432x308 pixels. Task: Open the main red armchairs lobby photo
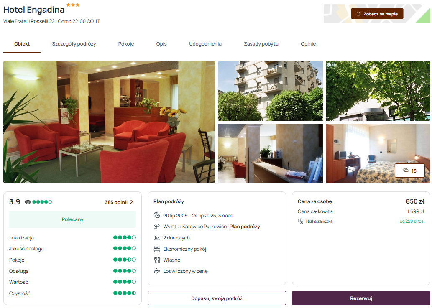pyautogui.click(x=110, y=122)
